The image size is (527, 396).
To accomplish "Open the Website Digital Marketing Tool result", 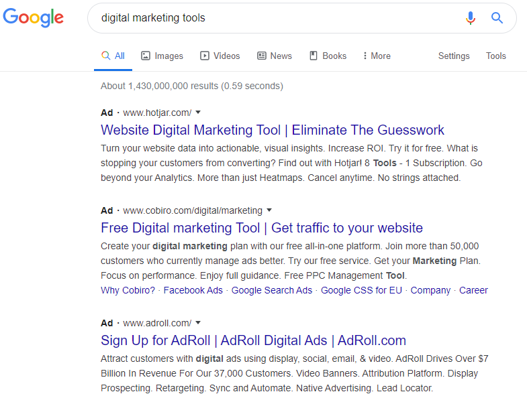I will 273,130.
